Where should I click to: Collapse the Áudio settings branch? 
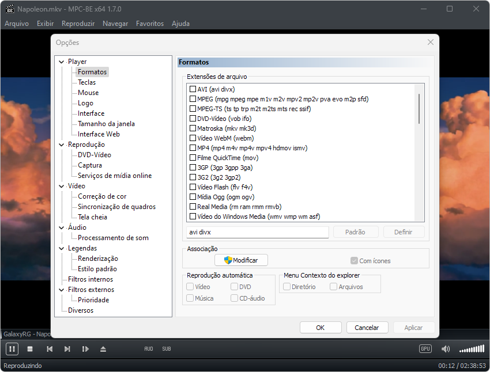[61, 227]
